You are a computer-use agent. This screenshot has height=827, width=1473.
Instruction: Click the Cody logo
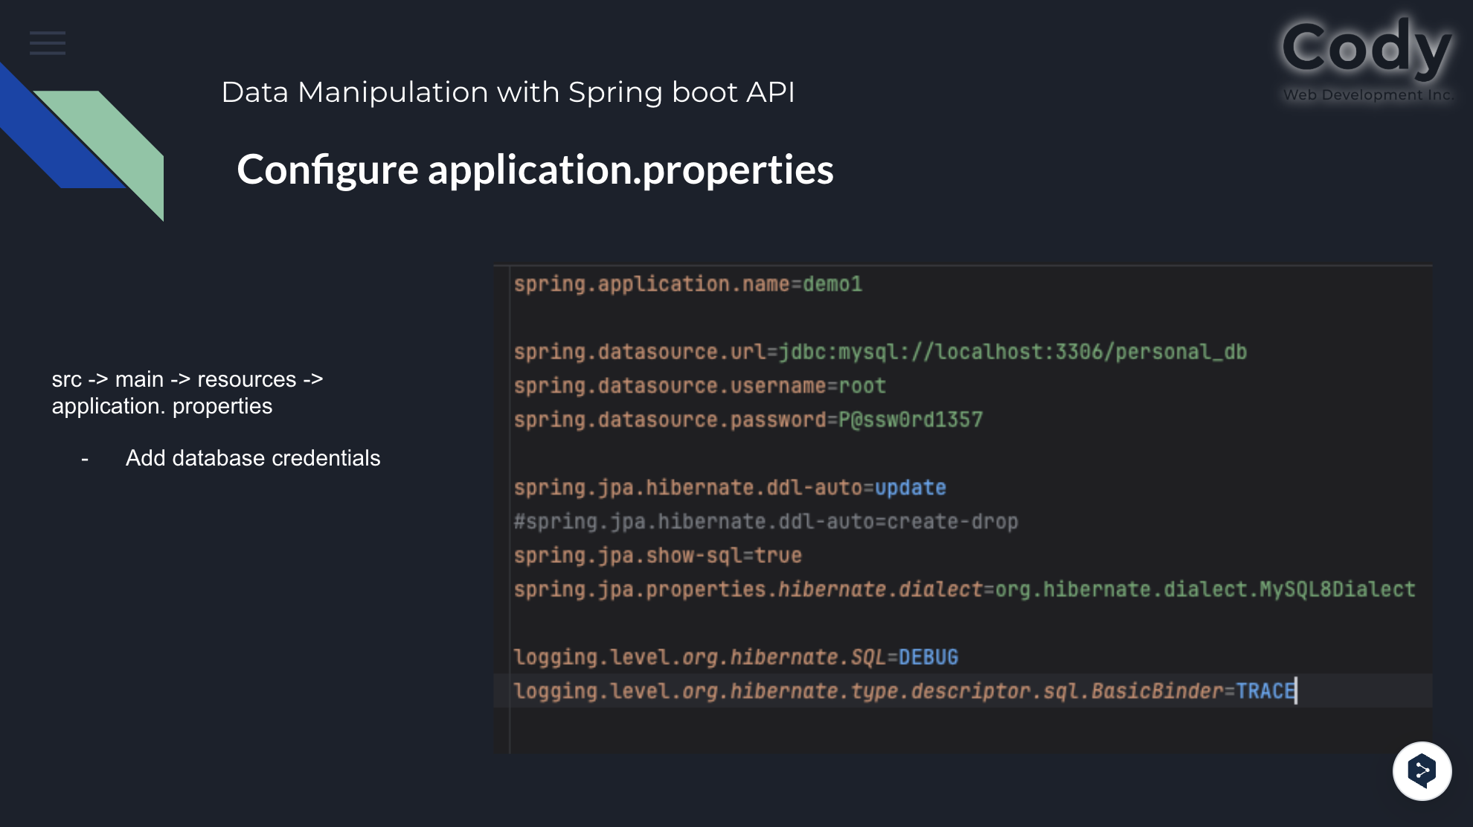(x=1367, y=48)
